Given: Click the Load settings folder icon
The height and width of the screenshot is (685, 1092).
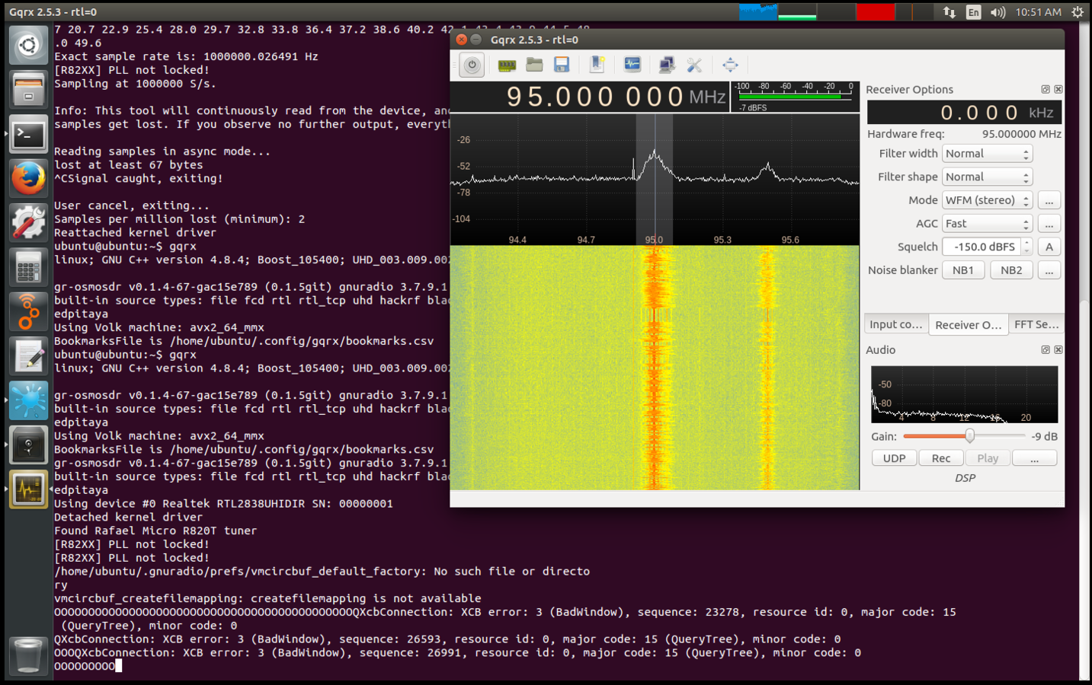Looking at the screenshot, I should pos(534,65).
